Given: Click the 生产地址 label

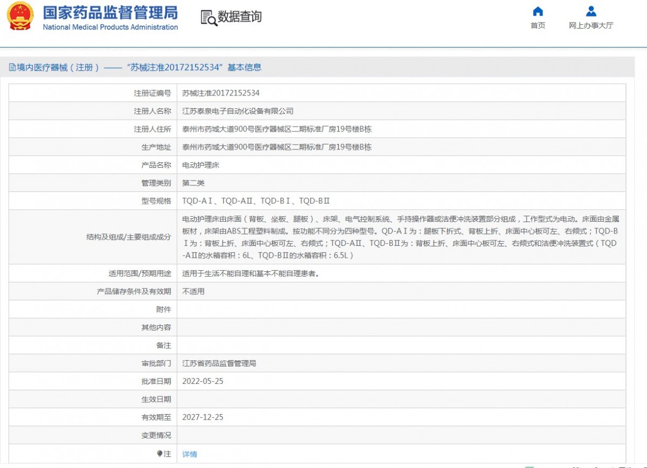Looking at the screenshot, I should point(156,147).
